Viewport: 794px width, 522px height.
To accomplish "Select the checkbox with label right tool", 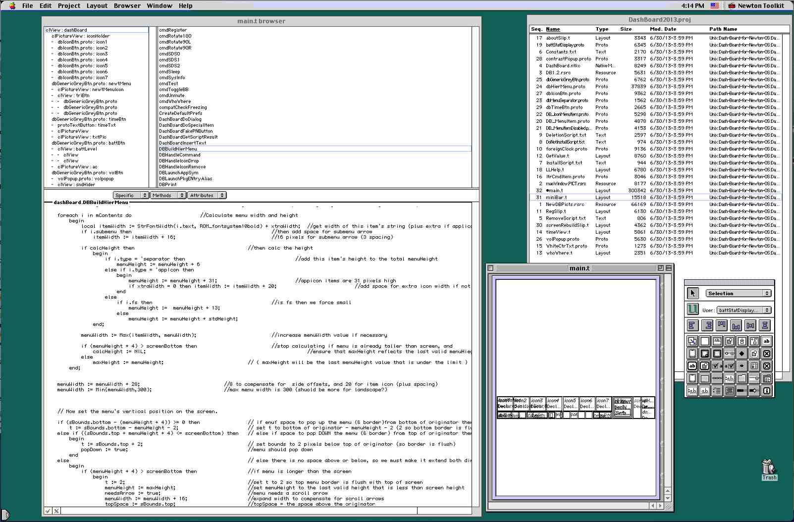I will (x=717, y=366).
